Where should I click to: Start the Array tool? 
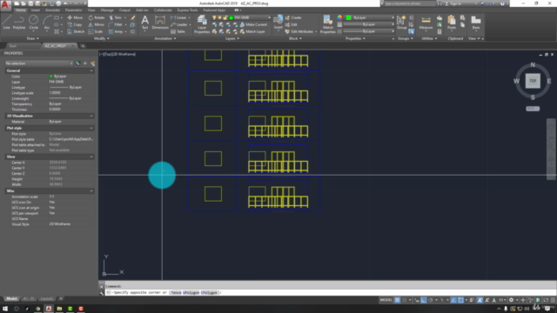[116, 31]
